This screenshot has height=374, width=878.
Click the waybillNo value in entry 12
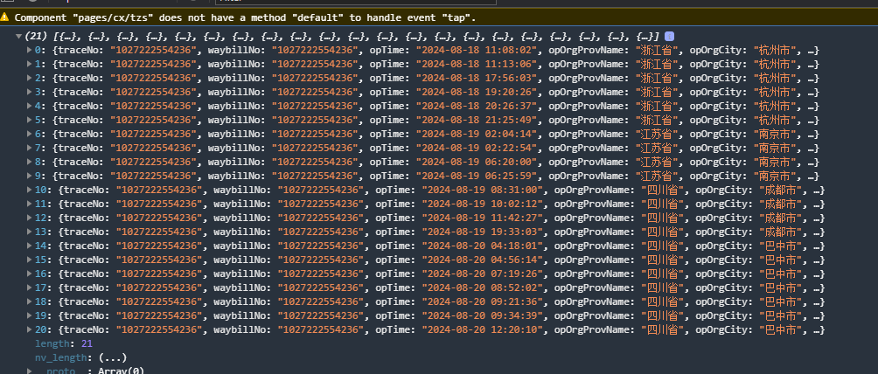coord(319,218)
